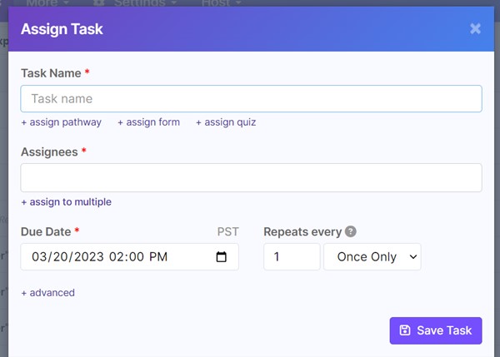This screenshot has height=357, width=500.
Task: Select the assign quiz link
Action: [226, 122]
